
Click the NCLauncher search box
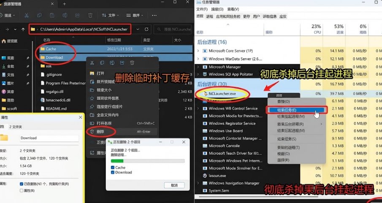173,29
